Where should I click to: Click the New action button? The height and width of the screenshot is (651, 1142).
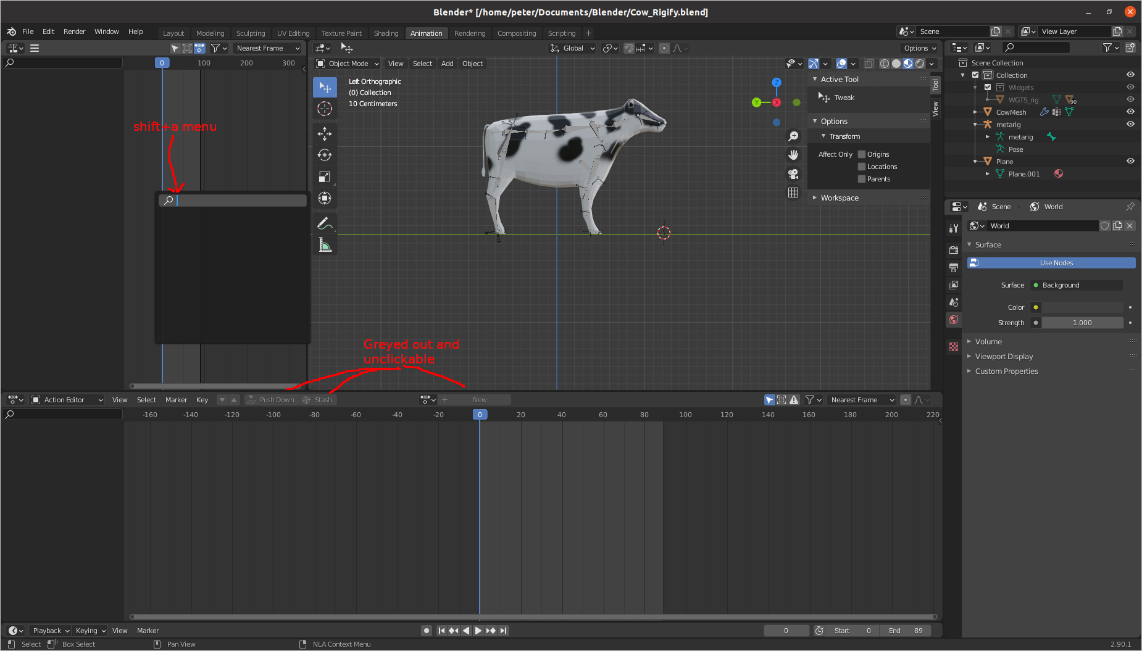coord(475,400)
